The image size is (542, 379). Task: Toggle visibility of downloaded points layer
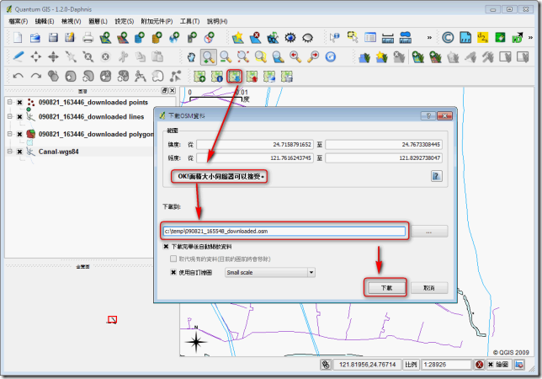click(x=19, y=103)
